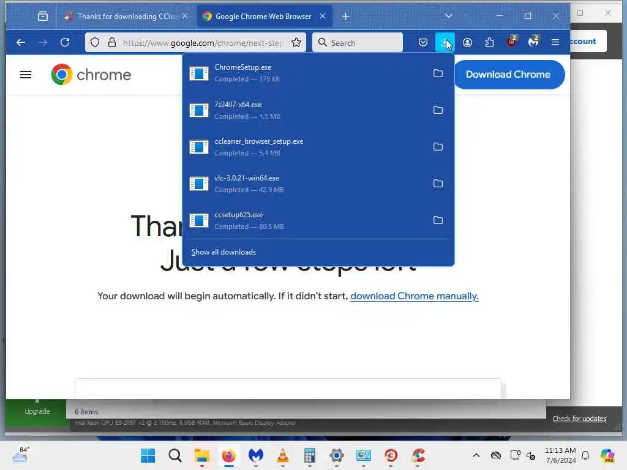627x470 pixels.
Task: Close the Google Chrome Web Browser tab
Action: (x=323, y=16)
